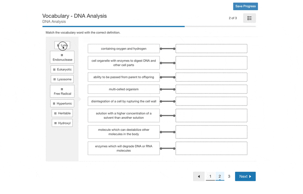Image resolution: width=303 pixels, height=194 pixels.
Task: Select the Hypertonic word label
Action: pyautogui.click(x=64, y=104)
